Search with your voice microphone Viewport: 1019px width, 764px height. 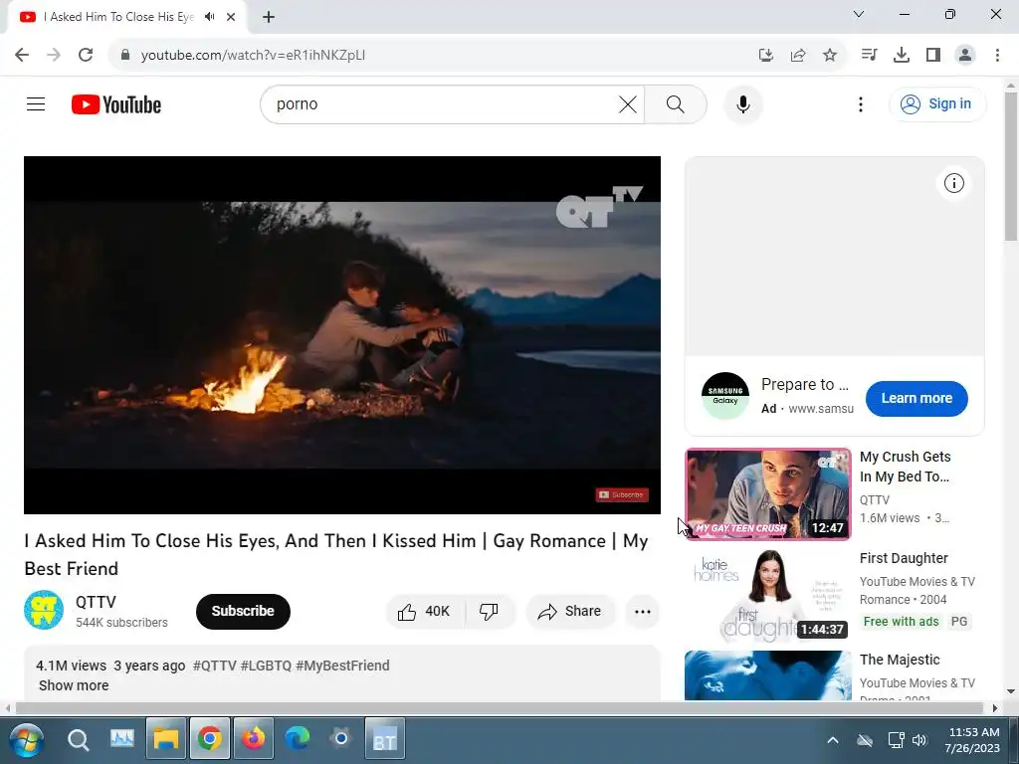coord(742,103)
